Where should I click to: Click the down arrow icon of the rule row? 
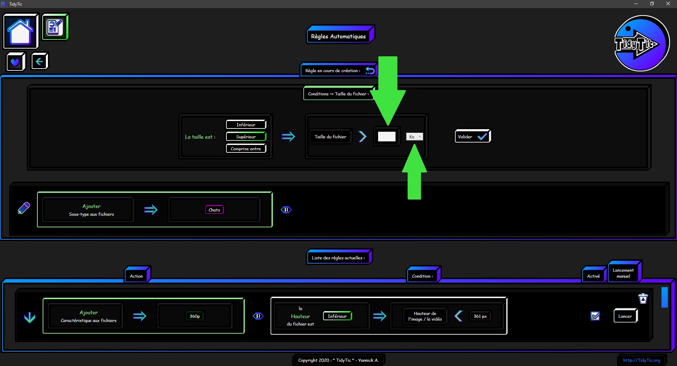[30, 317]
